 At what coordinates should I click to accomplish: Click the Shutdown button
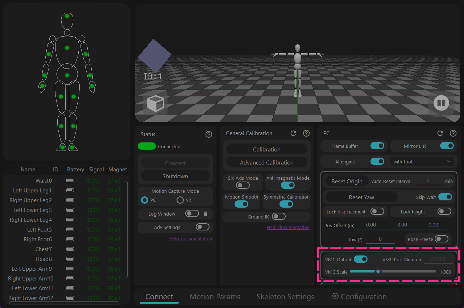[175, 176]
